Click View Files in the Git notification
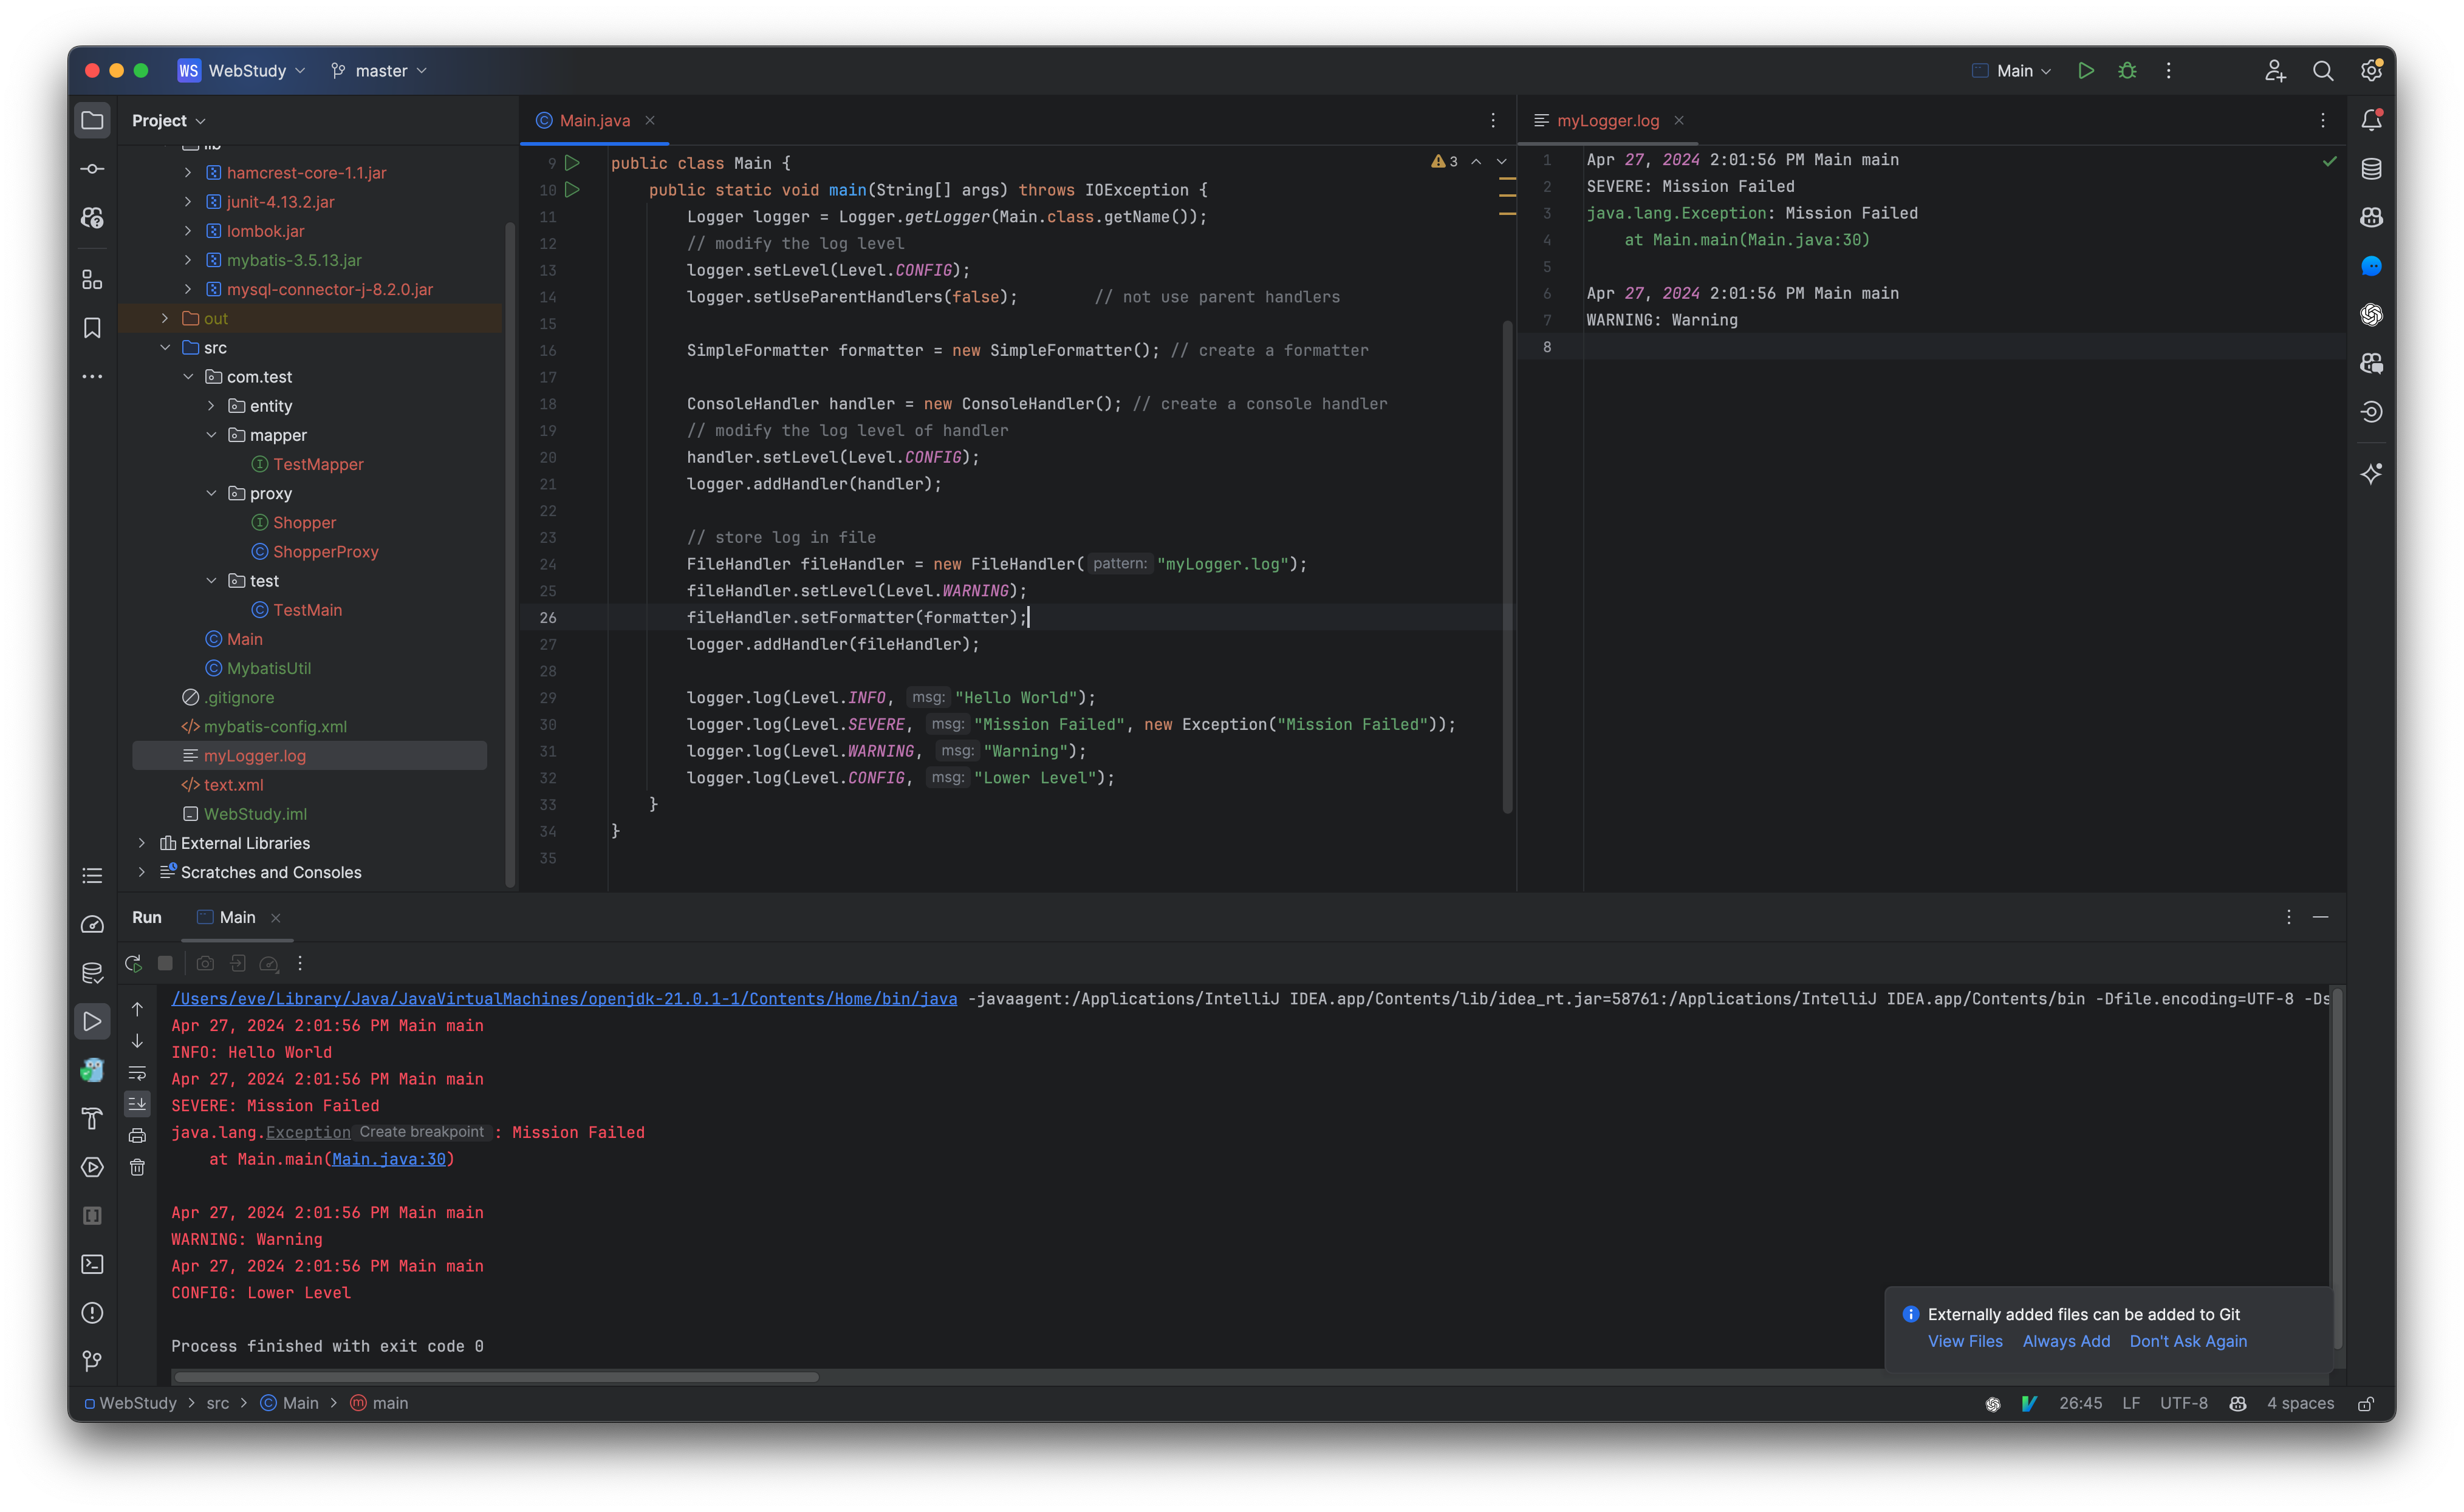 pyautogui.click(x=1964, y=1341)
